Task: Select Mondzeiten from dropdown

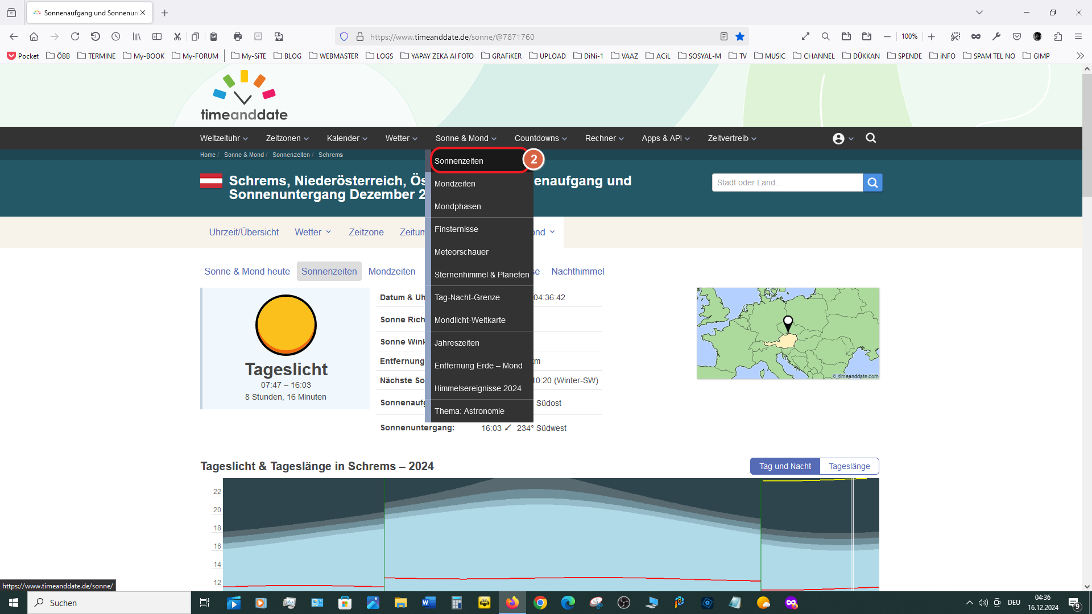Action: click(454, 184)
